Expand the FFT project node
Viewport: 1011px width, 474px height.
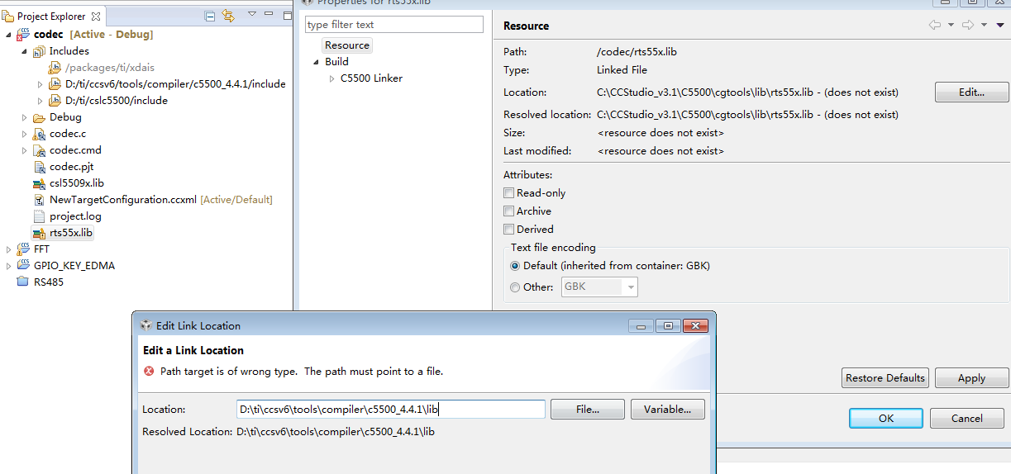9,249
